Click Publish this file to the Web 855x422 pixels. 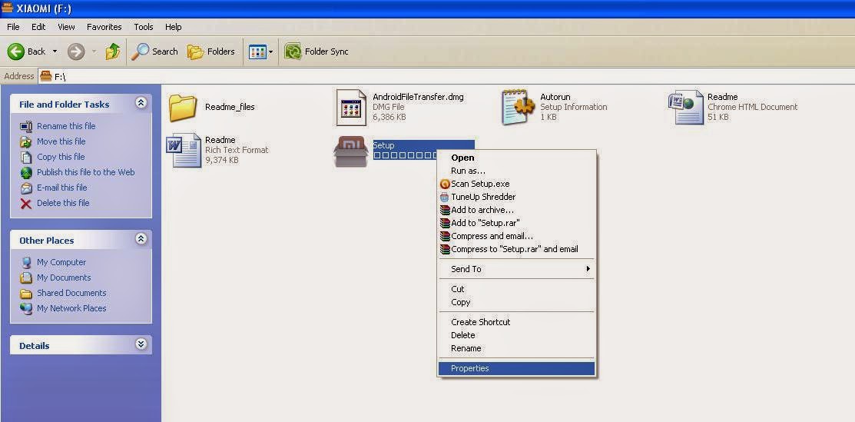coord(85,172)
